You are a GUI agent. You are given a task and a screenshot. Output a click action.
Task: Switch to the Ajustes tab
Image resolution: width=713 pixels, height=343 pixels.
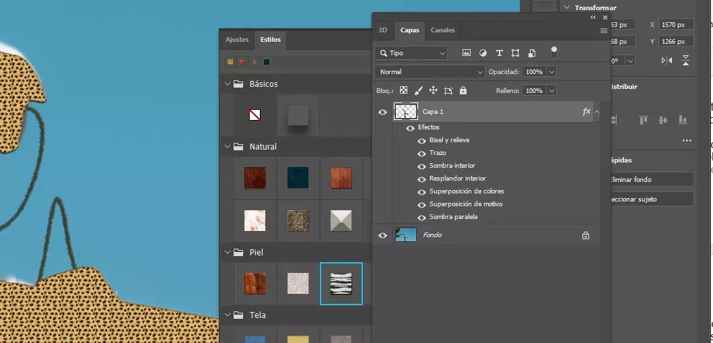click(x=236, y=40)
